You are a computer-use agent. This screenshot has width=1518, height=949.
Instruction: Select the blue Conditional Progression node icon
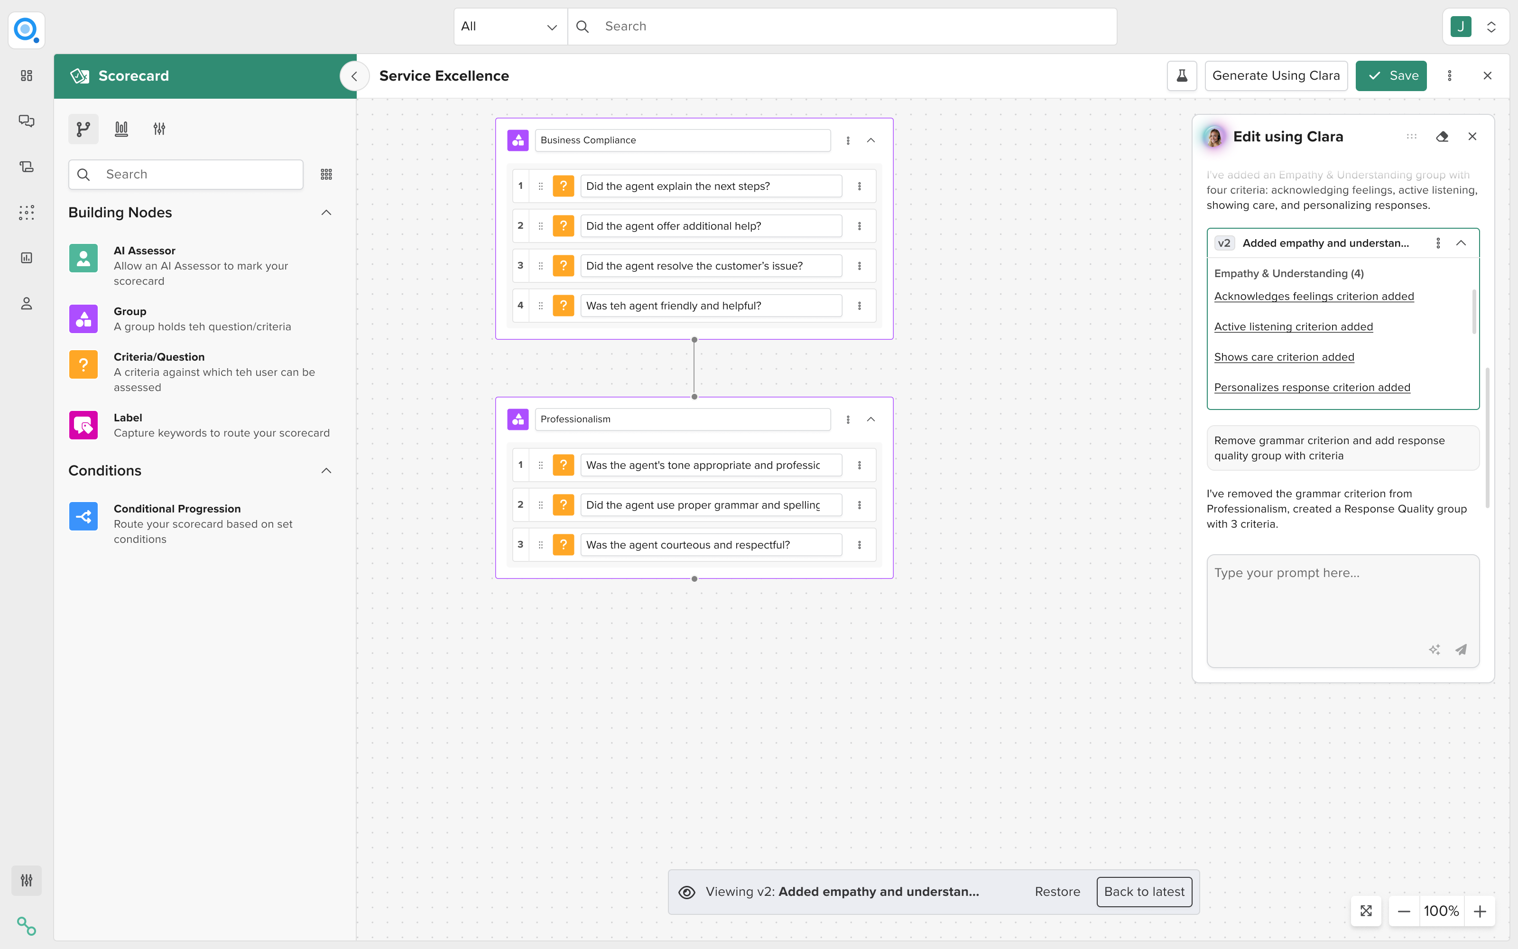tap(83, 517)
